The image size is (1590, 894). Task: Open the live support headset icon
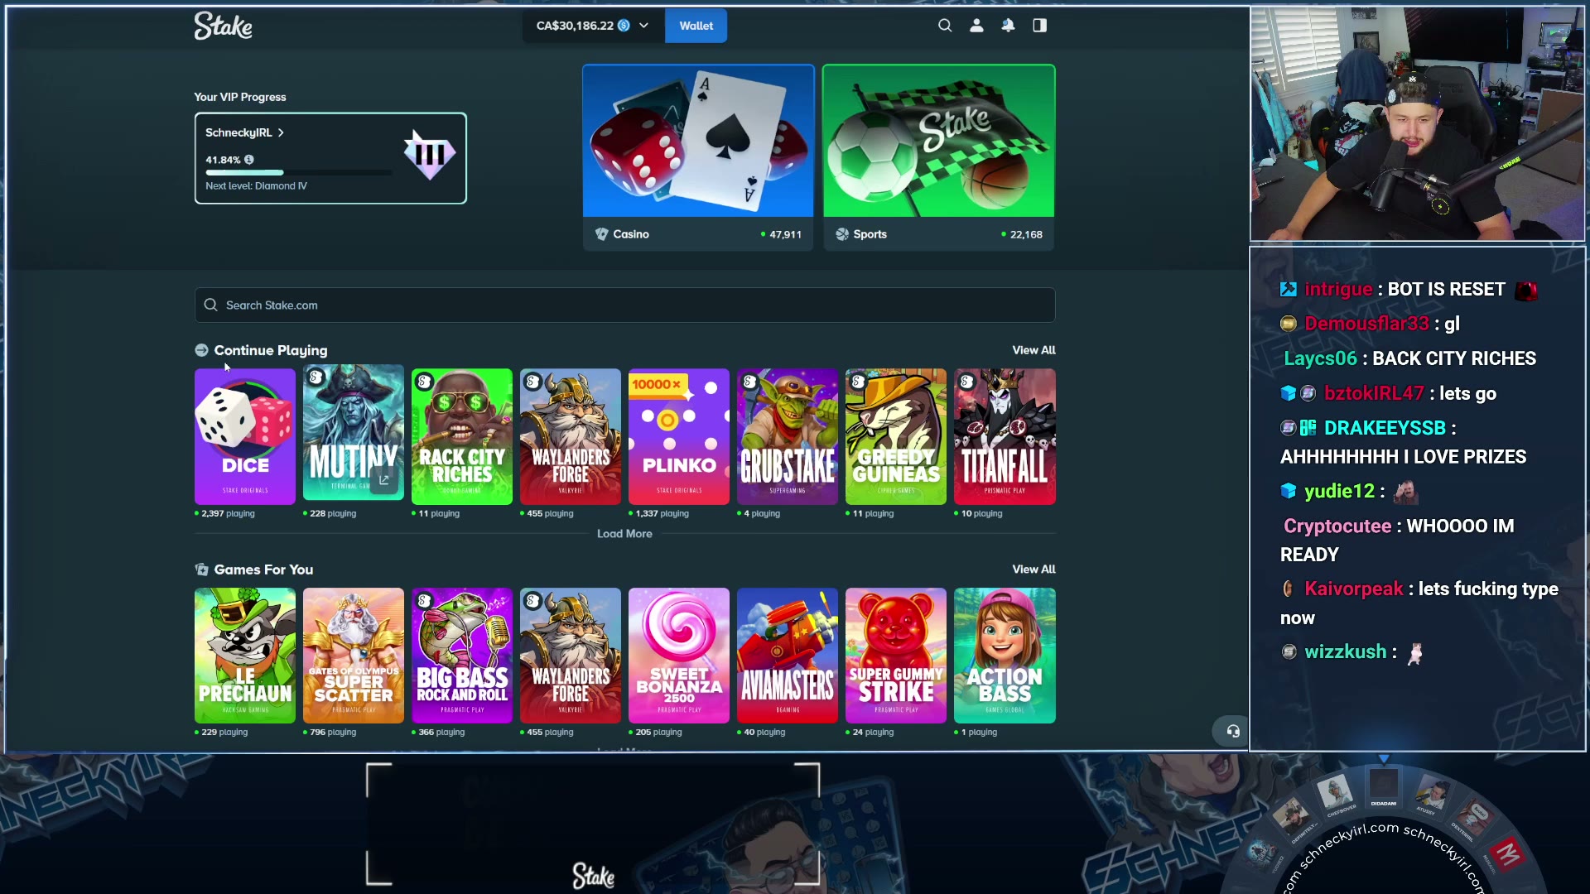[1233, 731]
